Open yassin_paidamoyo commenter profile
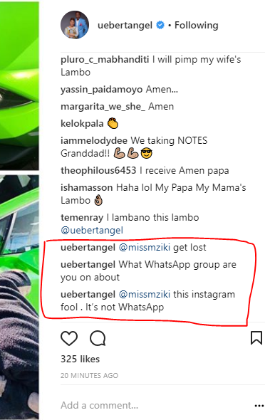This screenshot has width=270, height=420. click(x=102, y=90)
